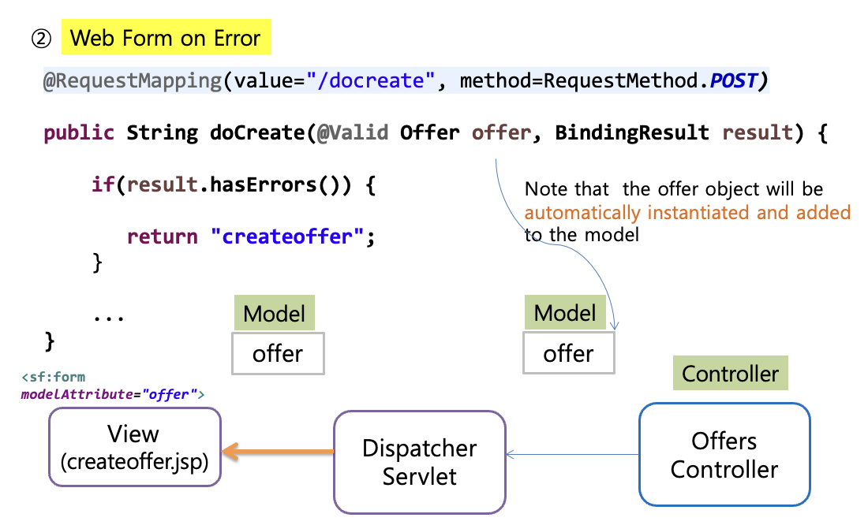Click the green Controller label
This screenshot has height=525, width=868.
click(x=730, y=374)
